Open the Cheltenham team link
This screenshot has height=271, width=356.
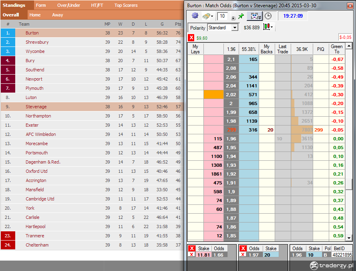(37, 245)
